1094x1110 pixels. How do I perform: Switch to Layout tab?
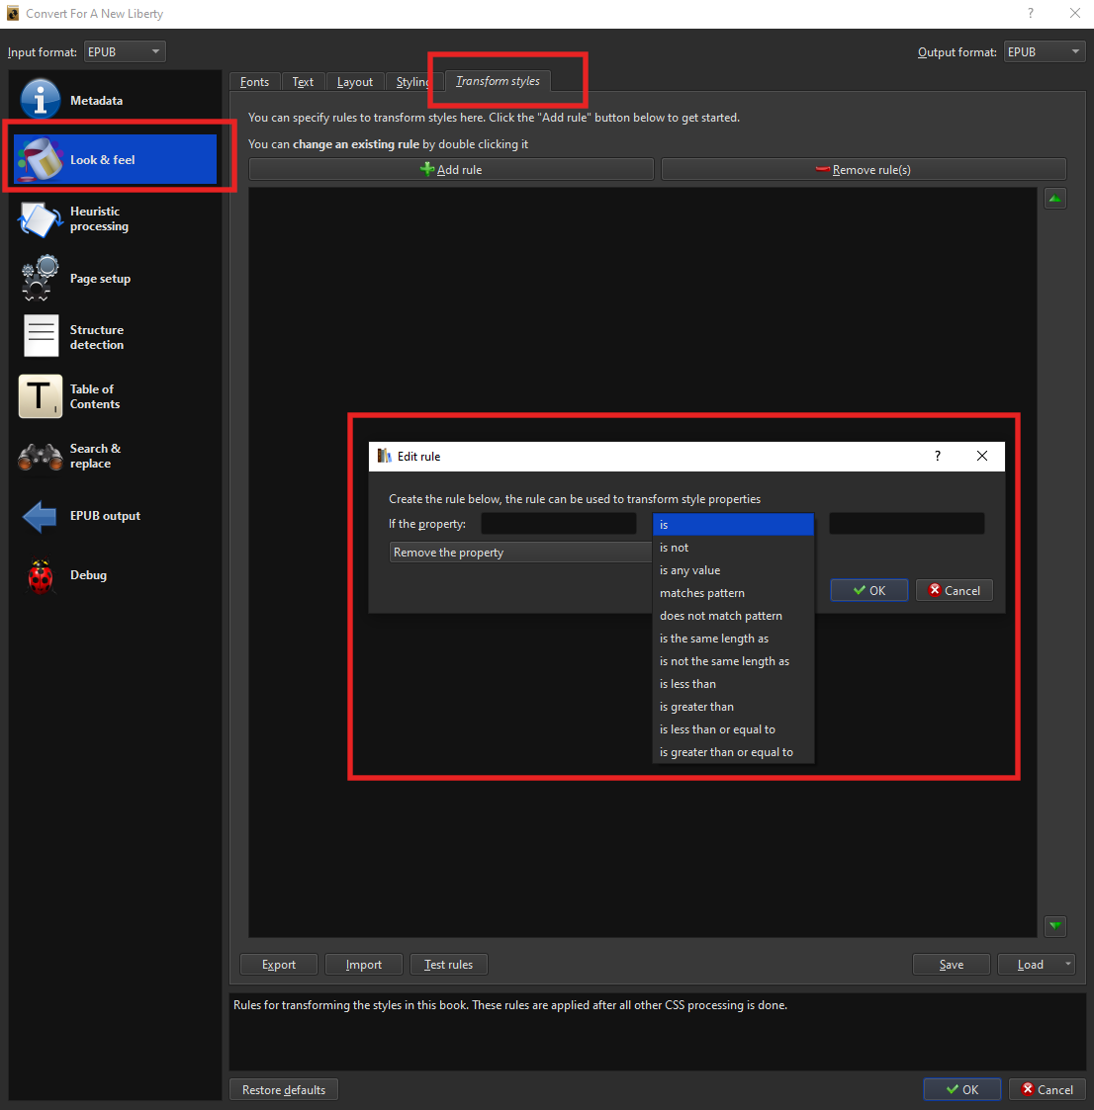(x=354, y=82)
